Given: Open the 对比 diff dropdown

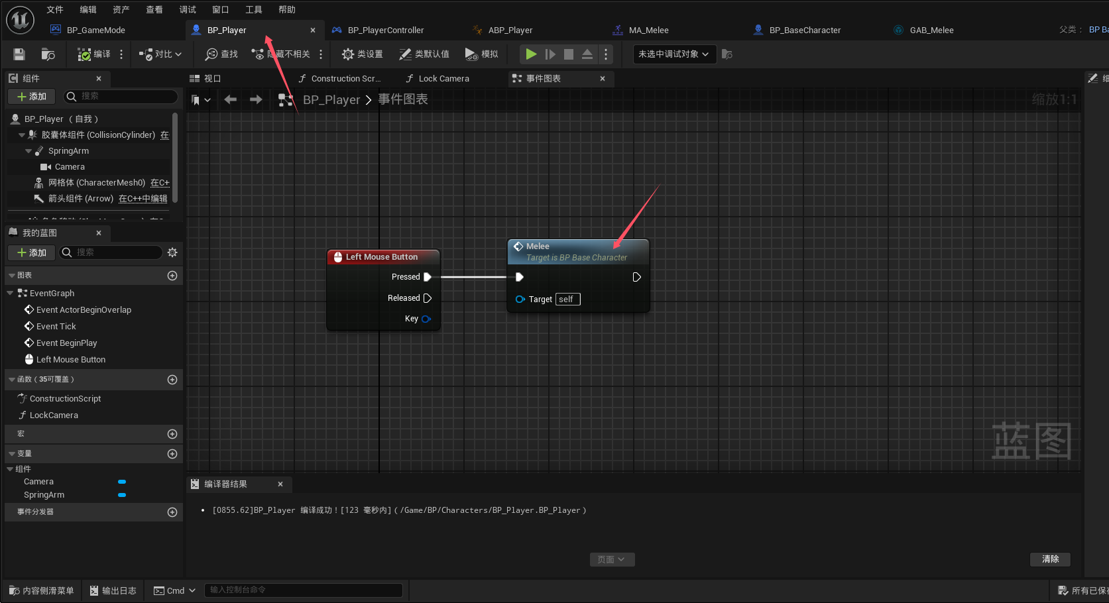Looking at the screenshot, I should tap(160, 54).
